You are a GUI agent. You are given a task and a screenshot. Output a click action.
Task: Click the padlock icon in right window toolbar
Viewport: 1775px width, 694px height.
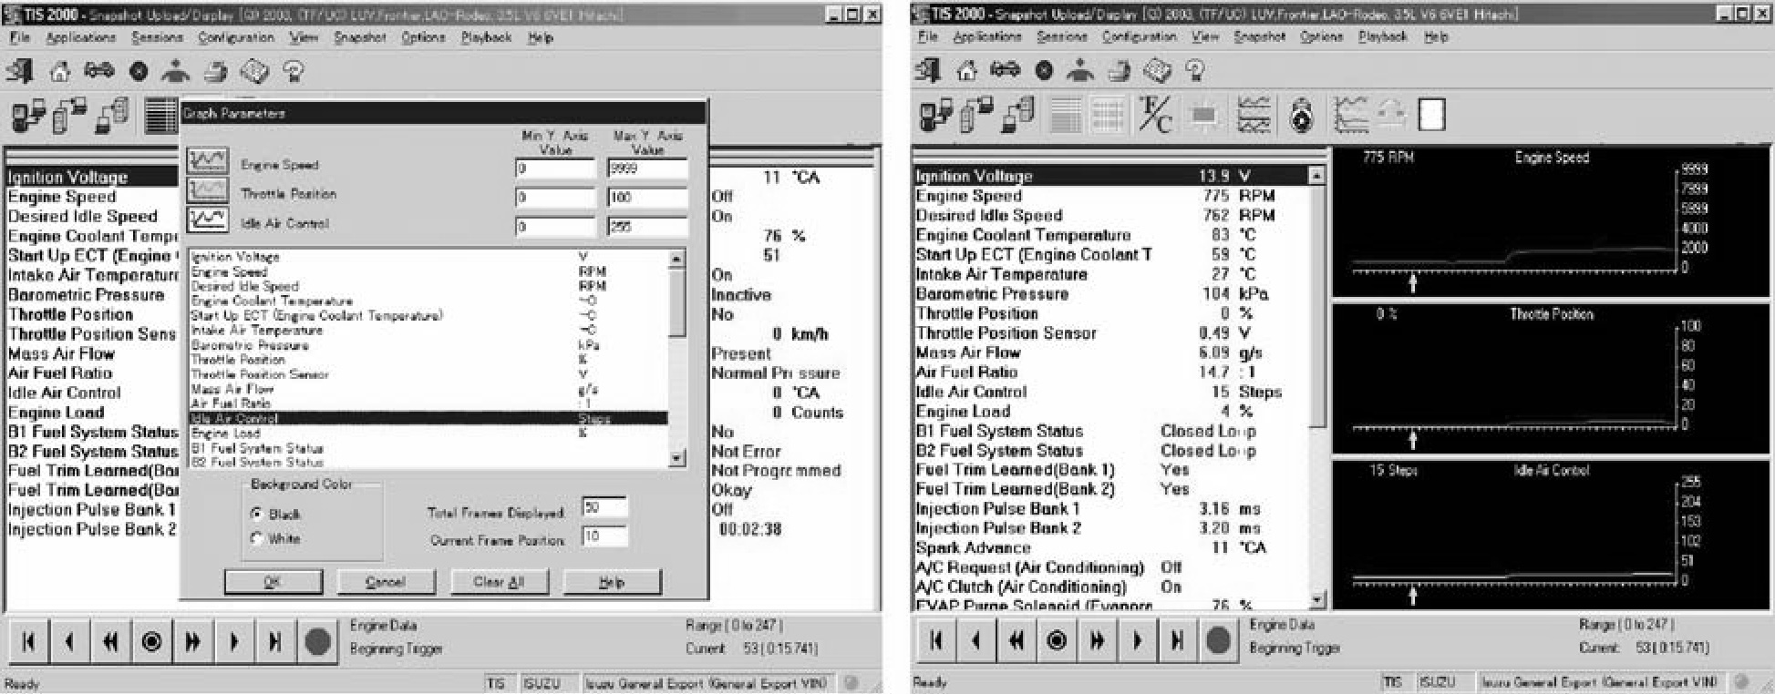pos(1302,117)
